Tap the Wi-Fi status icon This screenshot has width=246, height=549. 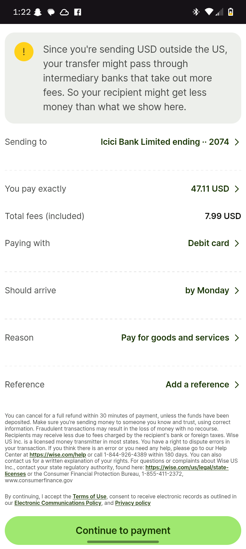(x=209, y=12)
